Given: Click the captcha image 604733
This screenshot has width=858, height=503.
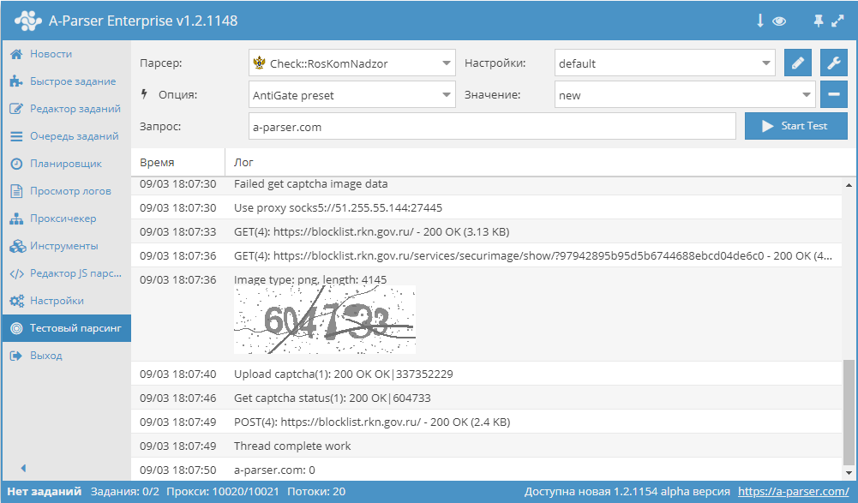Looking at the screenshot, I should click(325, 320).
